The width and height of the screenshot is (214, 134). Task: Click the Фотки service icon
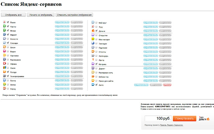point(4,84)
